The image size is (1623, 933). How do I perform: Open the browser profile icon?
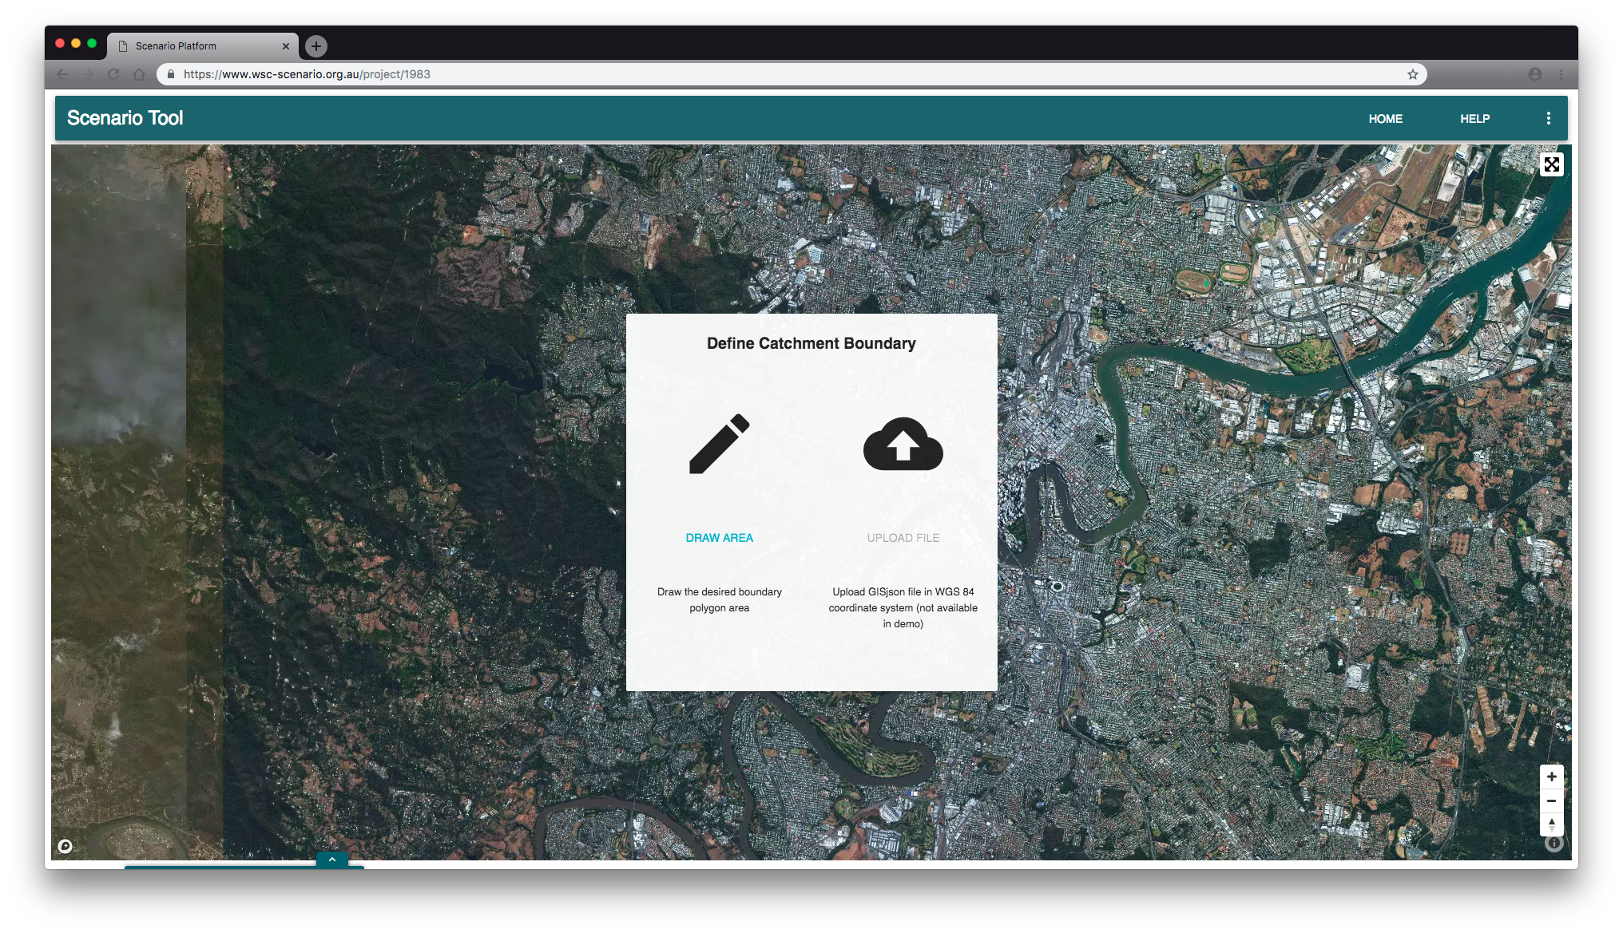pyautogui.click(x=1534, y=74)
